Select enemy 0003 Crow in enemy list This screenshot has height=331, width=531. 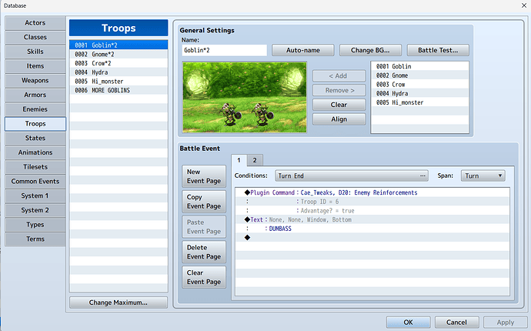pyautogui.click(x=420, y=85)
